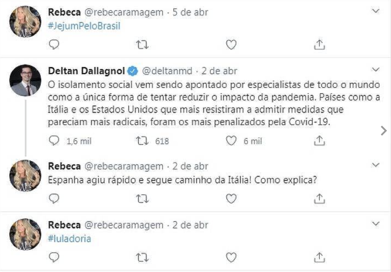This screenshot has width=391, height=272.
Task: Like the 'Espanha agiu rápido' tweet
Action: 231,199
